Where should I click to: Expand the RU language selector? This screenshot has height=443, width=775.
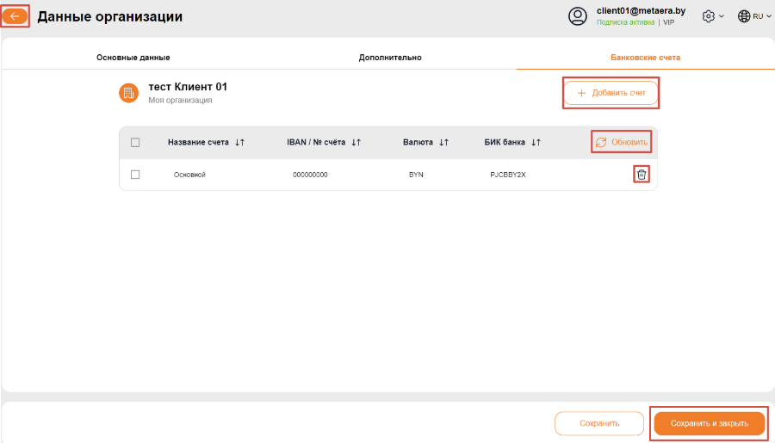point(754,16)
